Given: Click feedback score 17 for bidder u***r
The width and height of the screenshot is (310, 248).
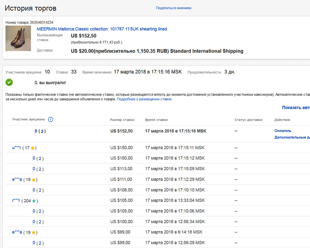Looking at the screenshot, I should click(27, 148).
